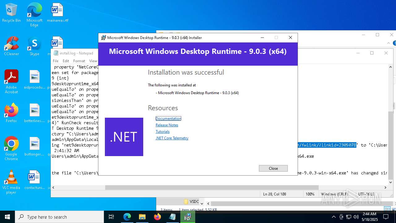This screenshot has width=396, height=223.
Task: Minimize the installer window
Action: point(262,37)
